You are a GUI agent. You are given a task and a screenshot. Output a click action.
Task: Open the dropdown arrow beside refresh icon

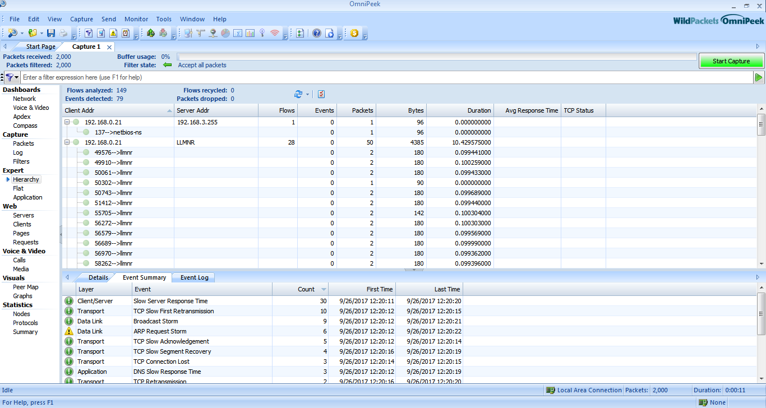(x=308, y=94)
